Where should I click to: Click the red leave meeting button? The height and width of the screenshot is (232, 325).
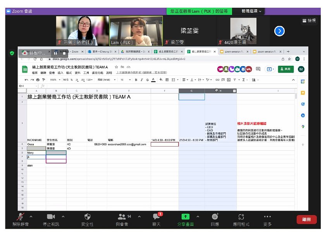[306, 219]
